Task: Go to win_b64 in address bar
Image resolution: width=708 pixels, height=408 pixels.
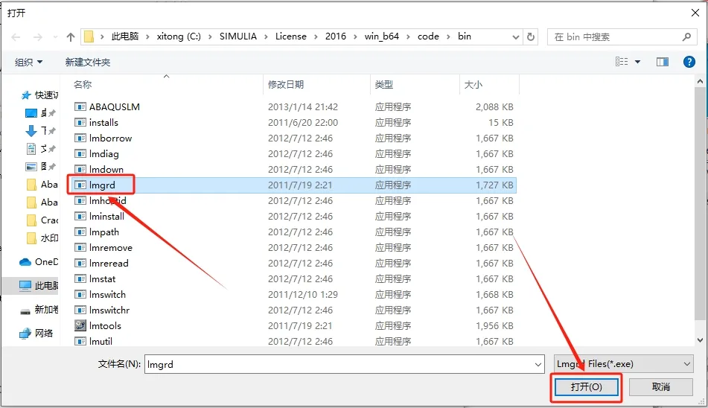Action: point(381,36)
